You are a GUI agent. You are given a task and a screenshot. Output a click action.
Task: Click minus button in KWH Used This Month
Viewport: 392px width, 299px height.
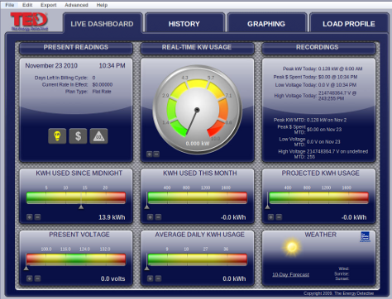[158, 217]
